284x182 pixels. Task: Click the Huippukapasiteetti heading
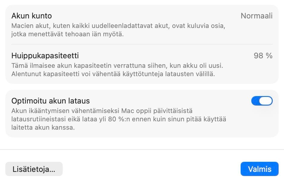[x=45, y=56]
